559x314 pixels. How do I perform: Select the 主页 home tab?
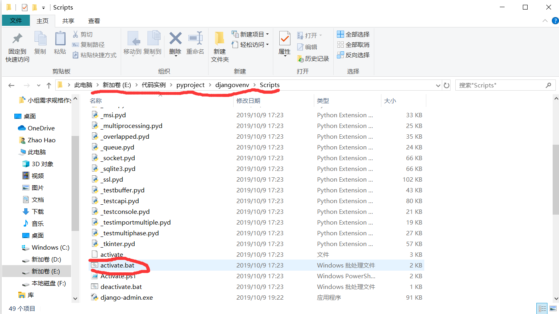(43, 21)
